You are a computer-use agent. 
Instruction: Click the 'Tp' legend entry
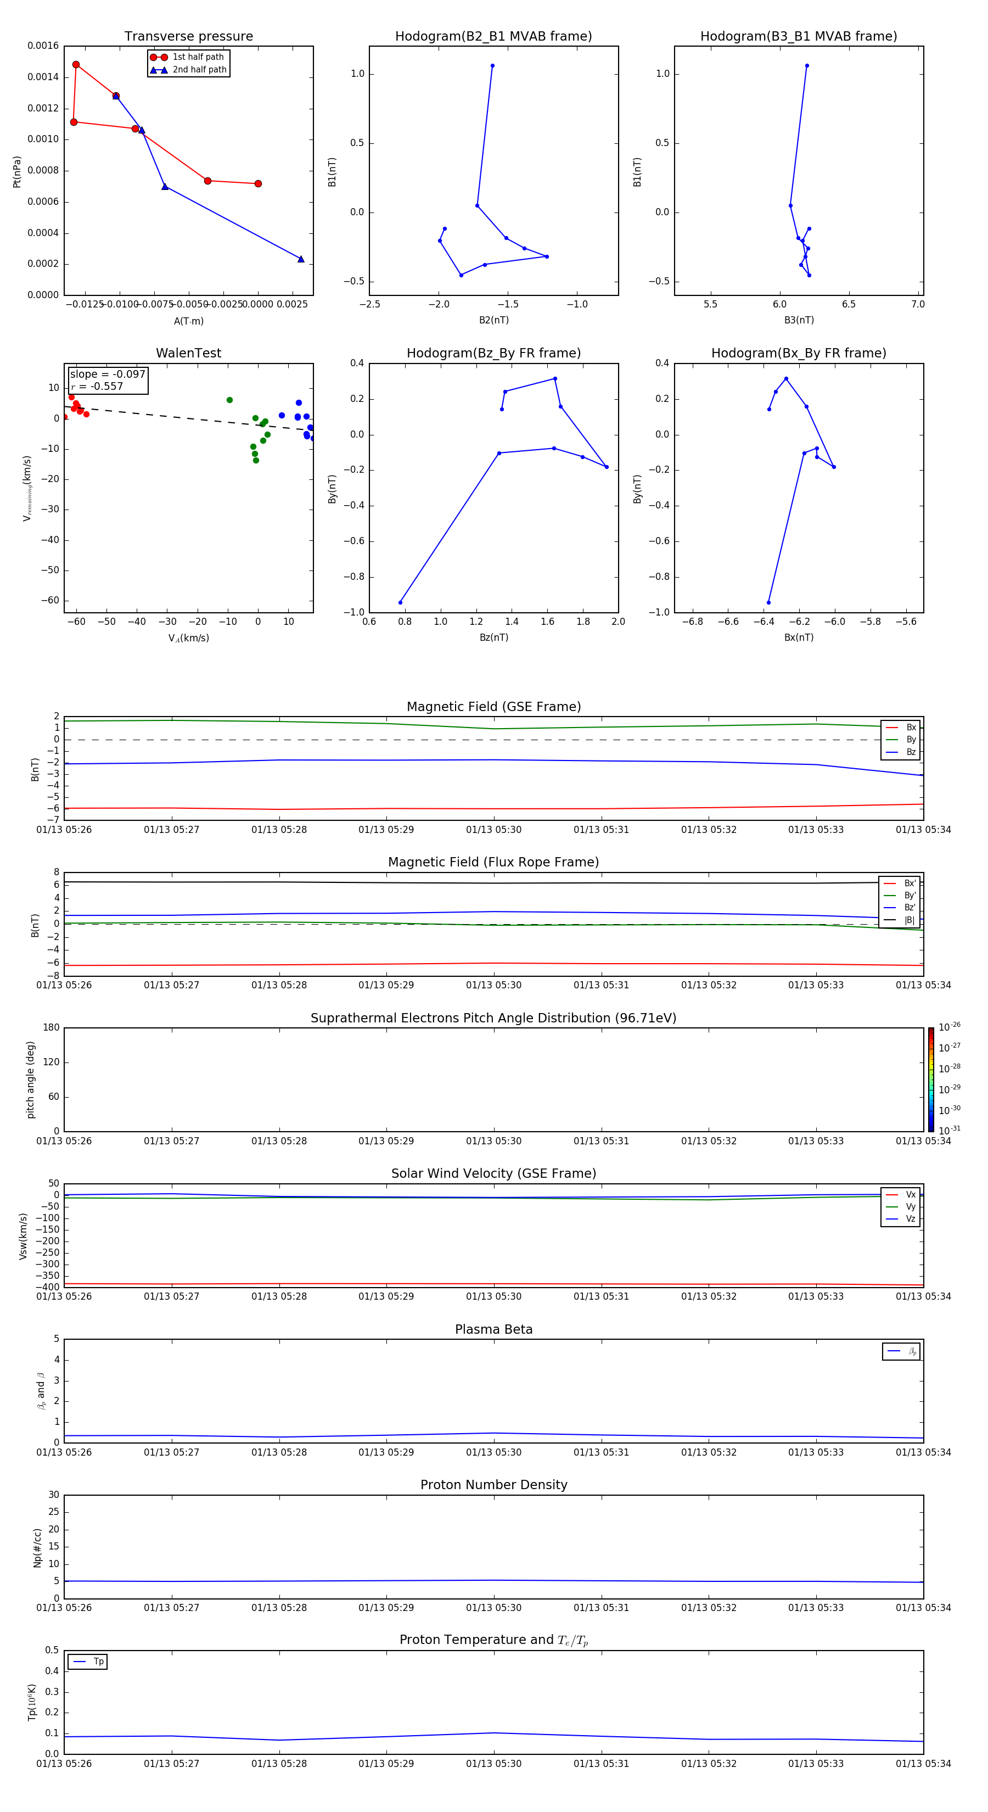click(x=88, y=1662)
